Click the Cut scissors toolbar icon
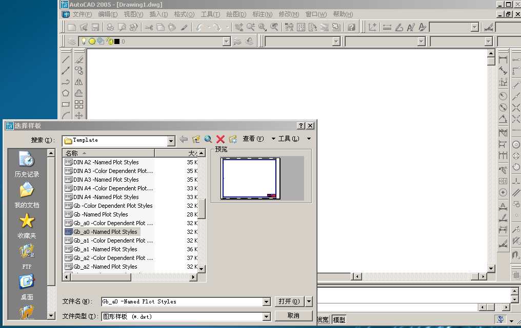This screenshot has height=328, width=521. tap(149, 27)
